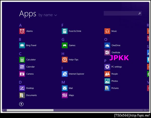The width and height of the screenshot is (151, 118).
Task: Open Help+Tips question mark icon
Action: tap(65, 60)
